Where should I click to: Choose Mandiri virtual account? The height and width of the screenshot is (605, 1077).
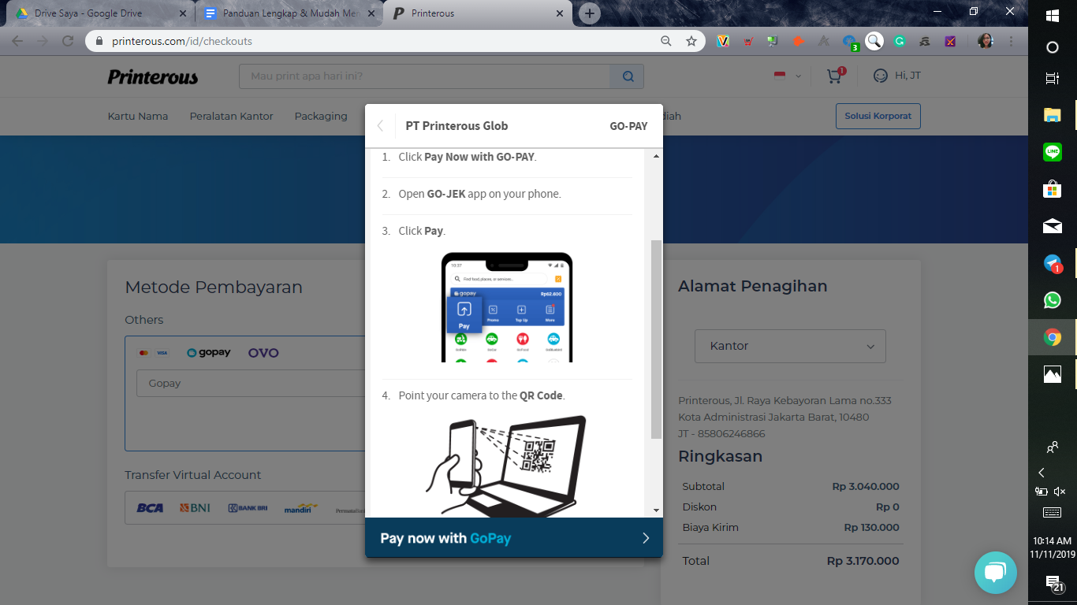301,508
